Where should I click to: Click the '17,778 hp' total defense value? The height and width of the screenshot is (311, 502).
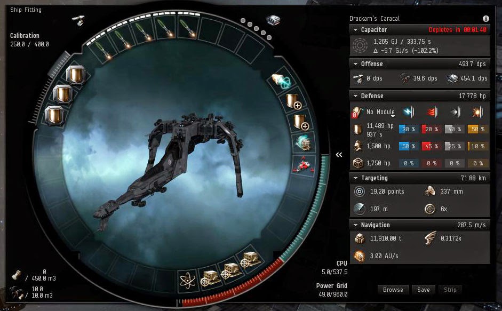coord(472,96)
